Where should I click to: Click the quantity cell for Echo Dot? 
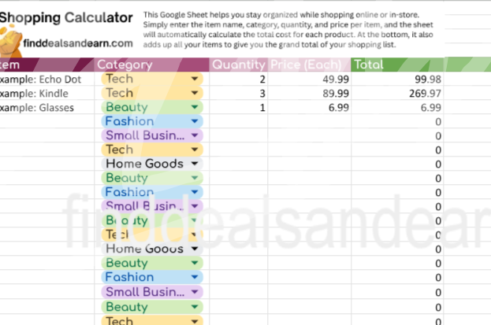[x=239, y=79]
